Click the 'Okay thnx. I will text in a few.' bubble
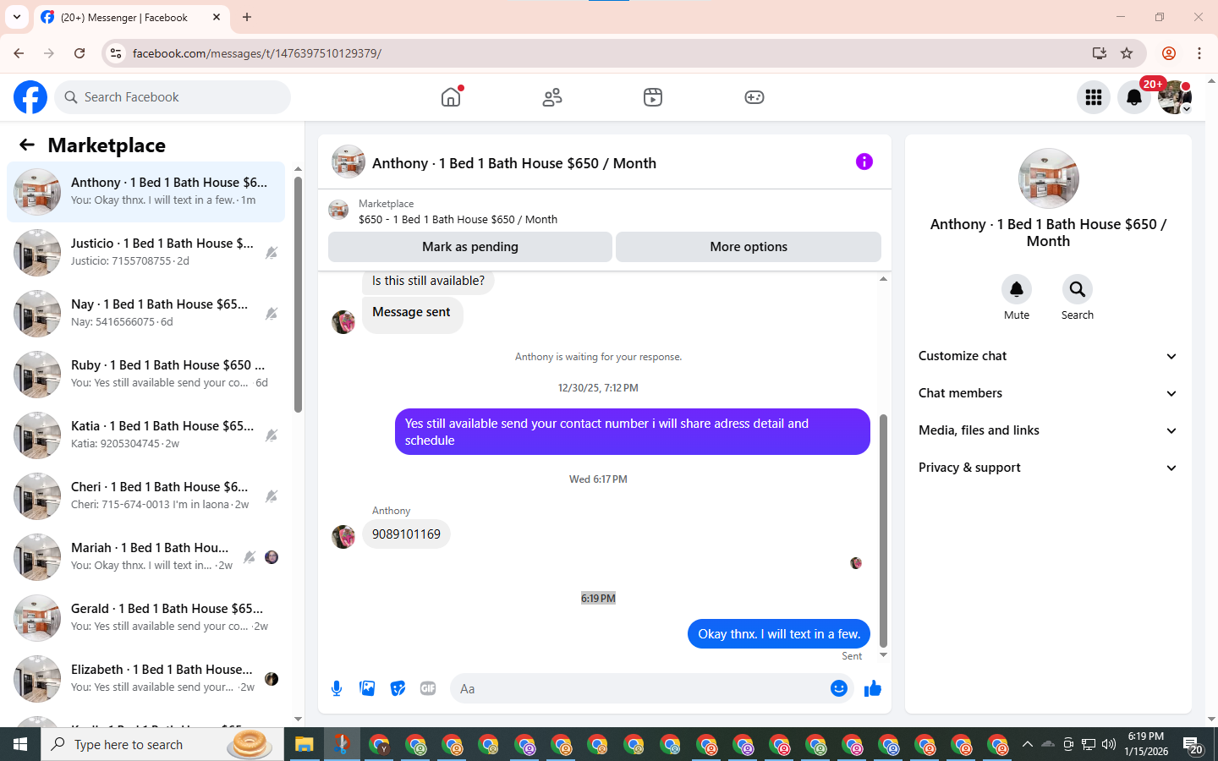Image resolution: width=1218 pixels, height=761 pixels. pyautogui.click(x=779, y=634)
